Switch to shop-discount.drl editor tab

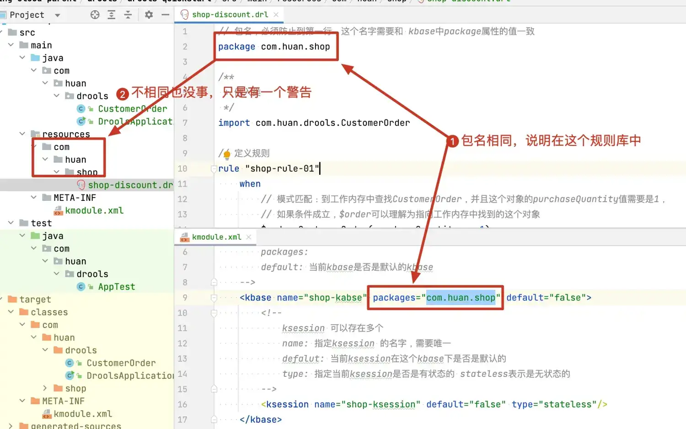click(x=230, y=15)
